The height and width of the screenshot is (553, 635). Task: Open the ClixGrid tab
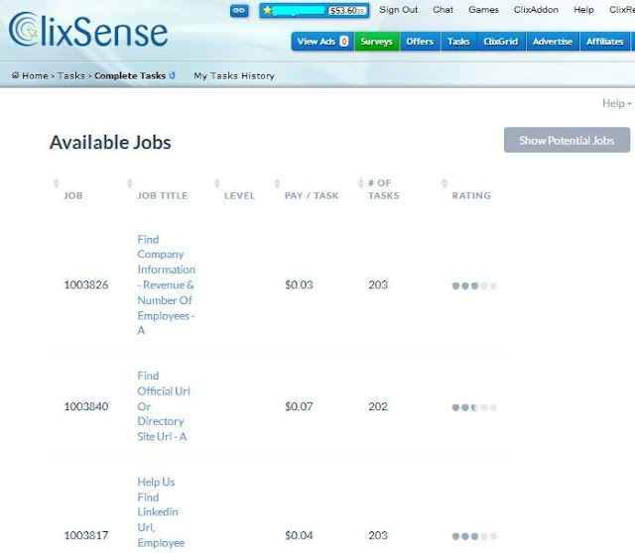point(501,42)
